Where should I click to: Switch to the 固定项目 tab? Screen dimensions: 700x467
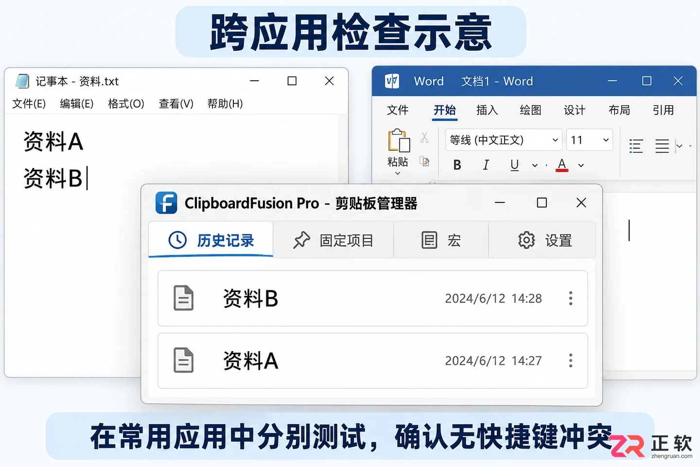pyautogui.click(x=333, y=240)
